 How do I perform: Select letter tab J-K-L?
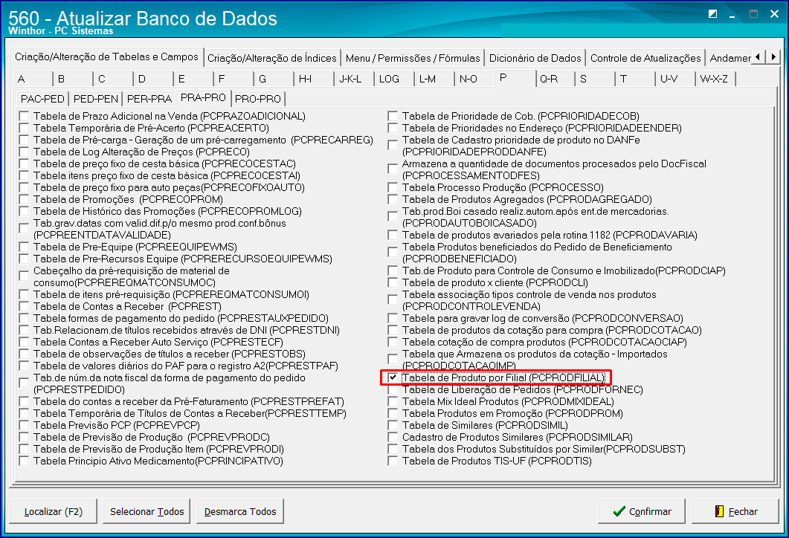355,79
